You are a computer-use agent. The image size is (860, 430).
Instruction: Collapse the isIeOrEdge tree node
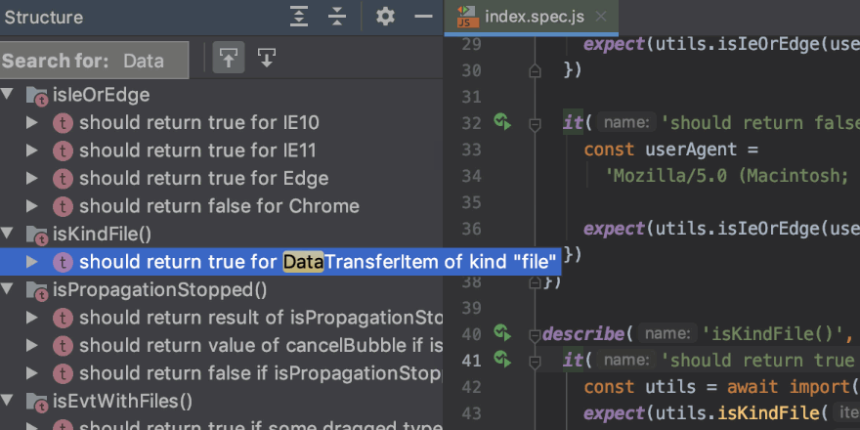coord(8,95)
